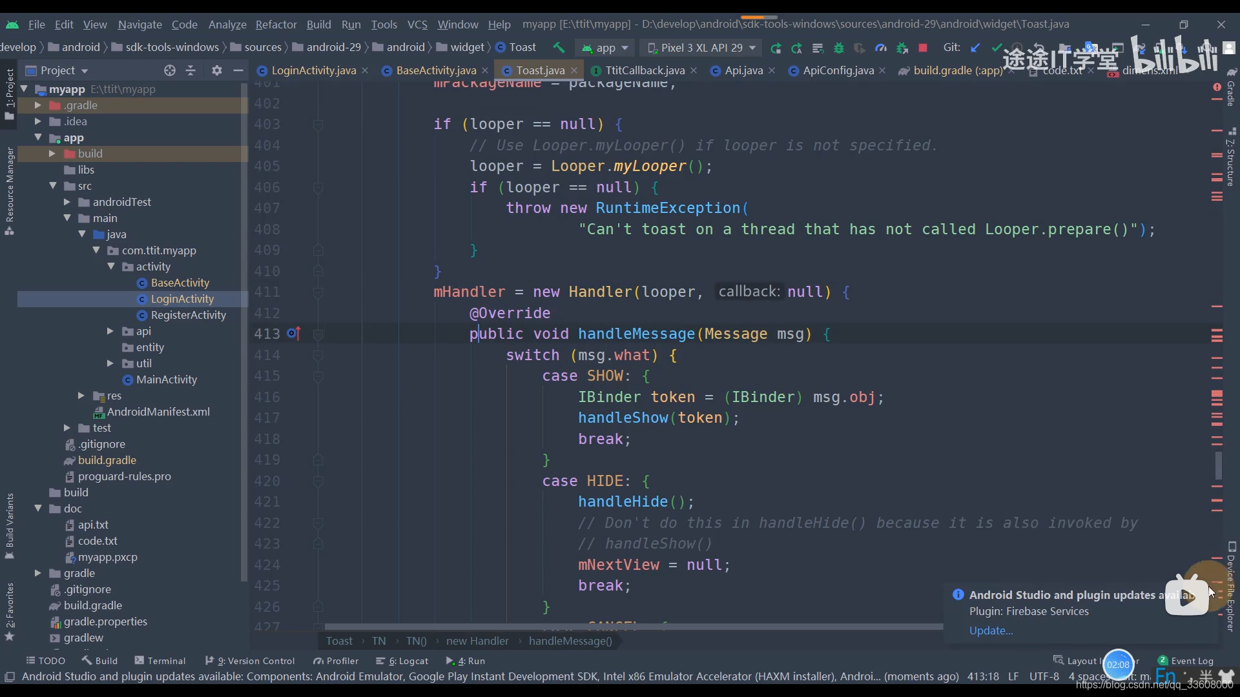
Task: Open the Pixel 3 XL API 29 device dropdown
Action: point(701,48)
